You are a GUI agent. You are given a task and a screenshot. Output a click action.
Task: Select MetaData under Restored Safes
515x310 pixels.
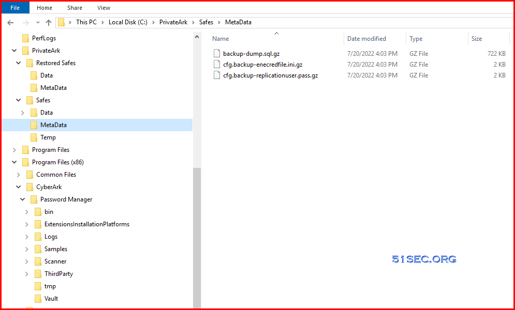(x=53, y=88)
